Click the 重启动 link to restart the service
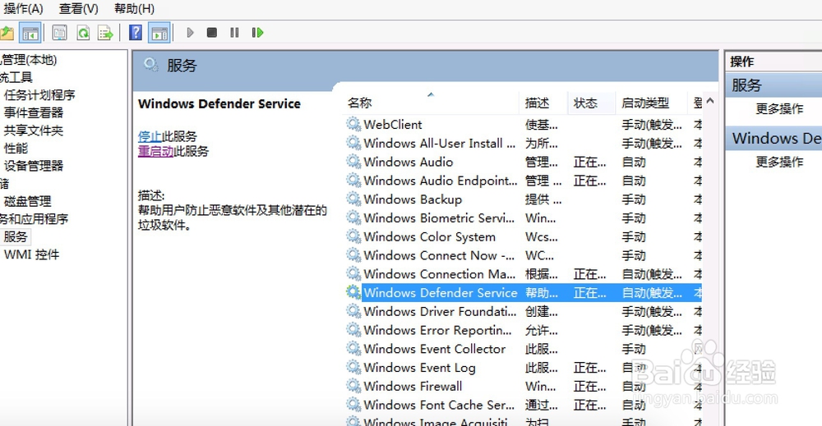 pyautogui.click(x=155, y=151)
